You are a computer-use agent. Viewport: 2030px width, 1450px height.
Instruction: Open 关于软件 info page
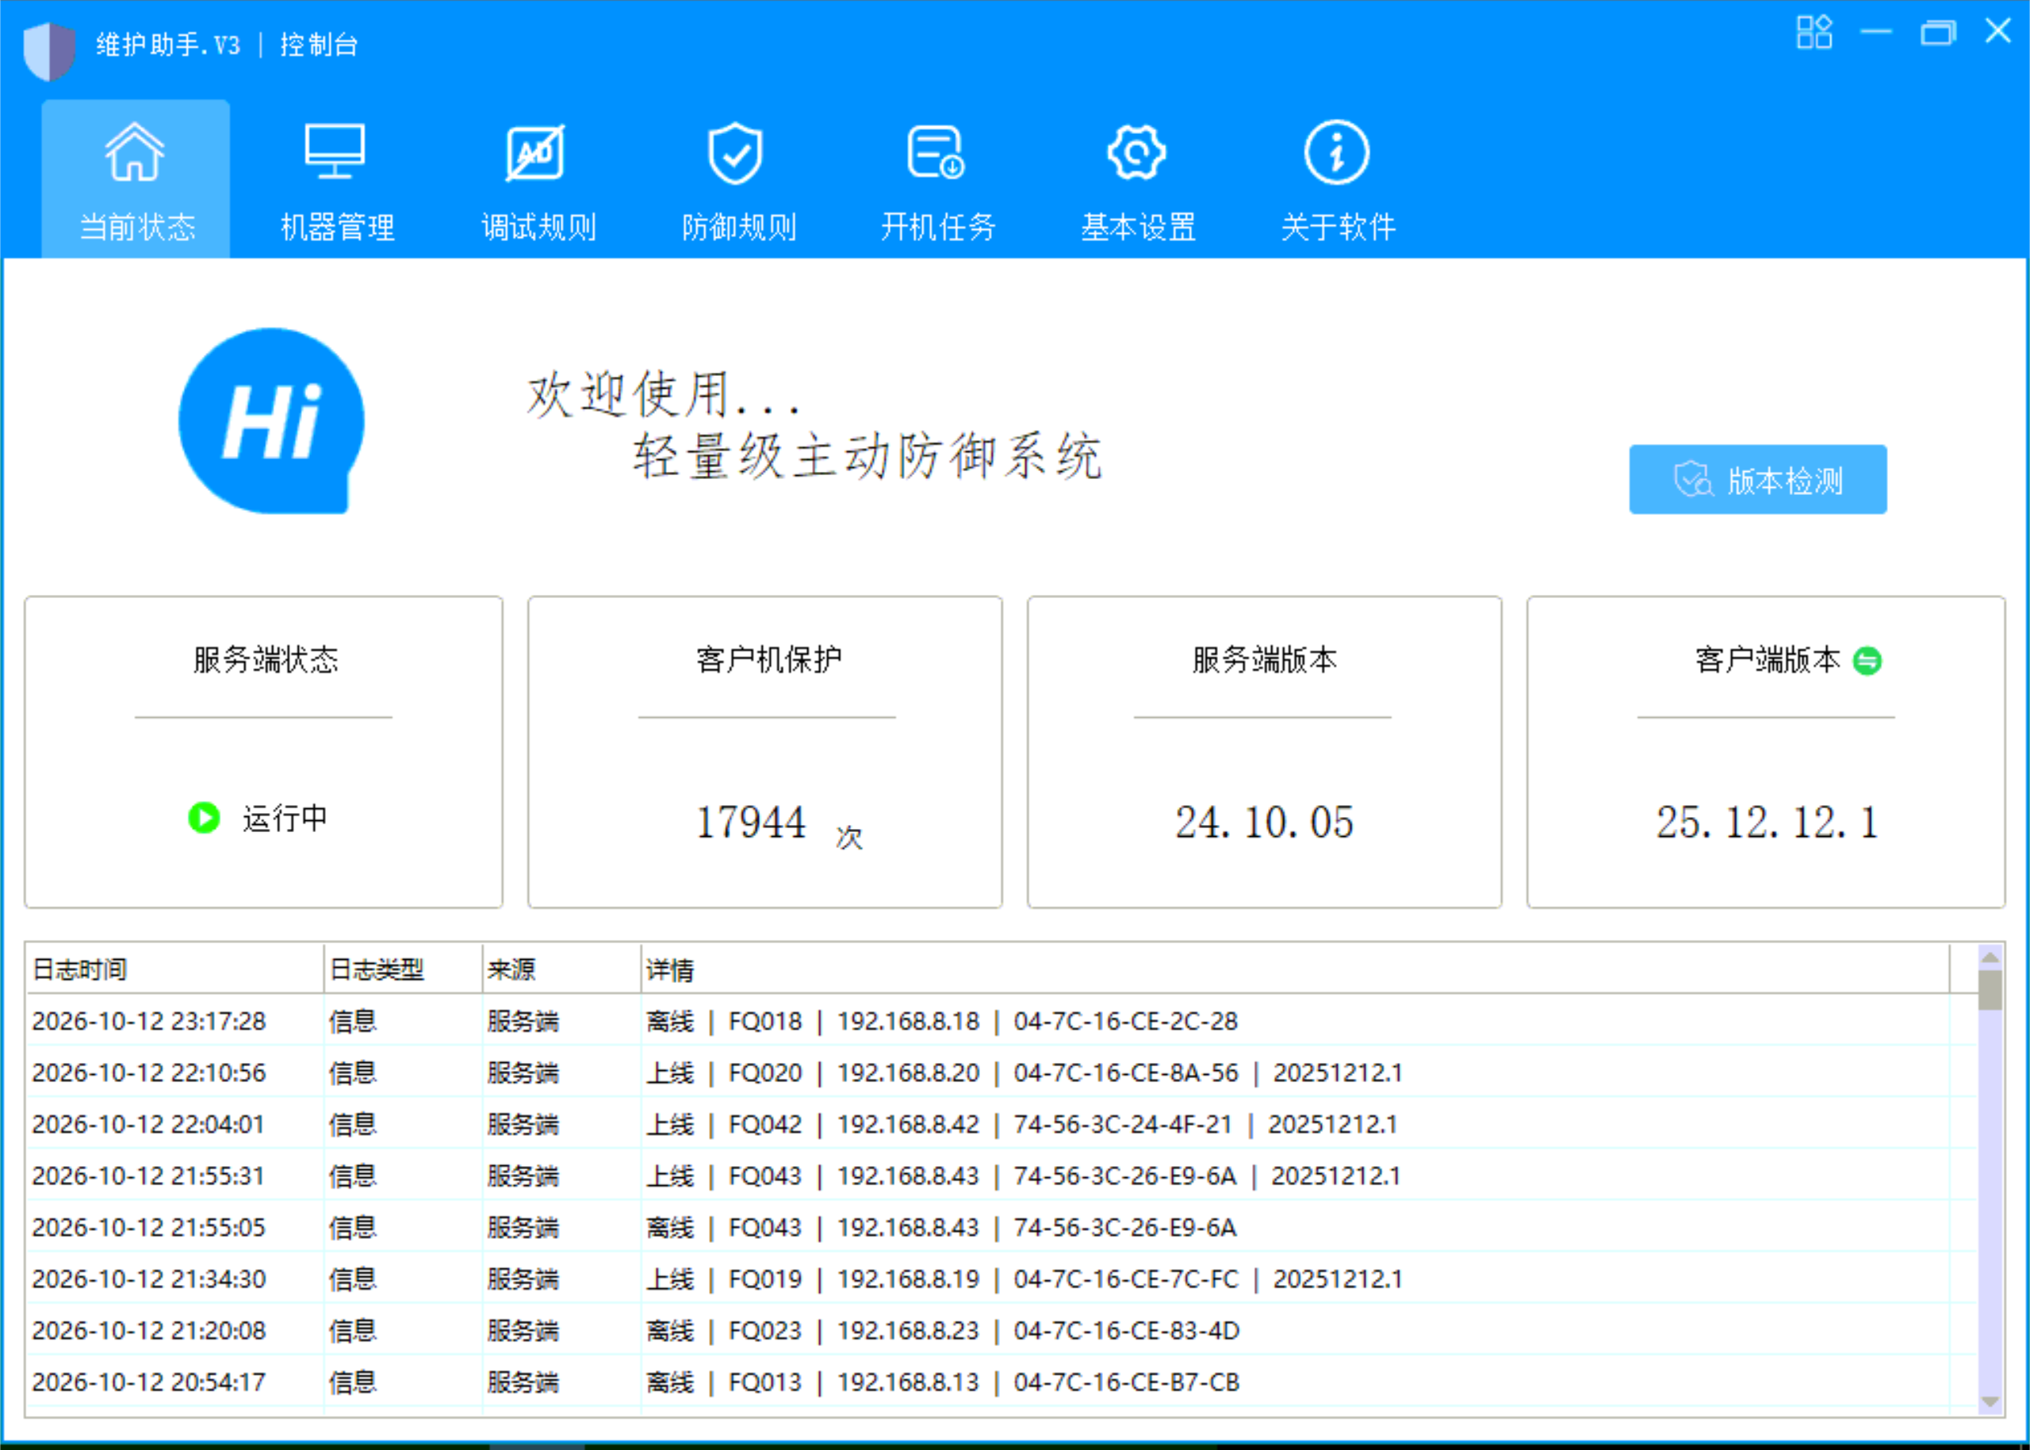point(1337,179)
